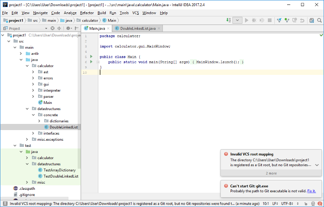
Task: Select TestArrayDictionary in the project tree
Action: [59, 170]
